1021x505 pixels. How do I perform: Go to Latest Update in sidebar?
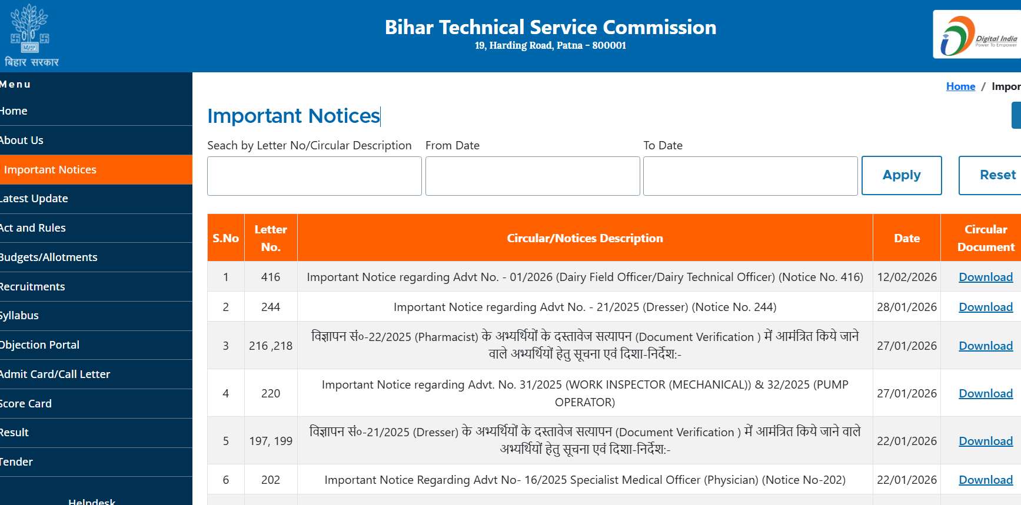(34, 199)
